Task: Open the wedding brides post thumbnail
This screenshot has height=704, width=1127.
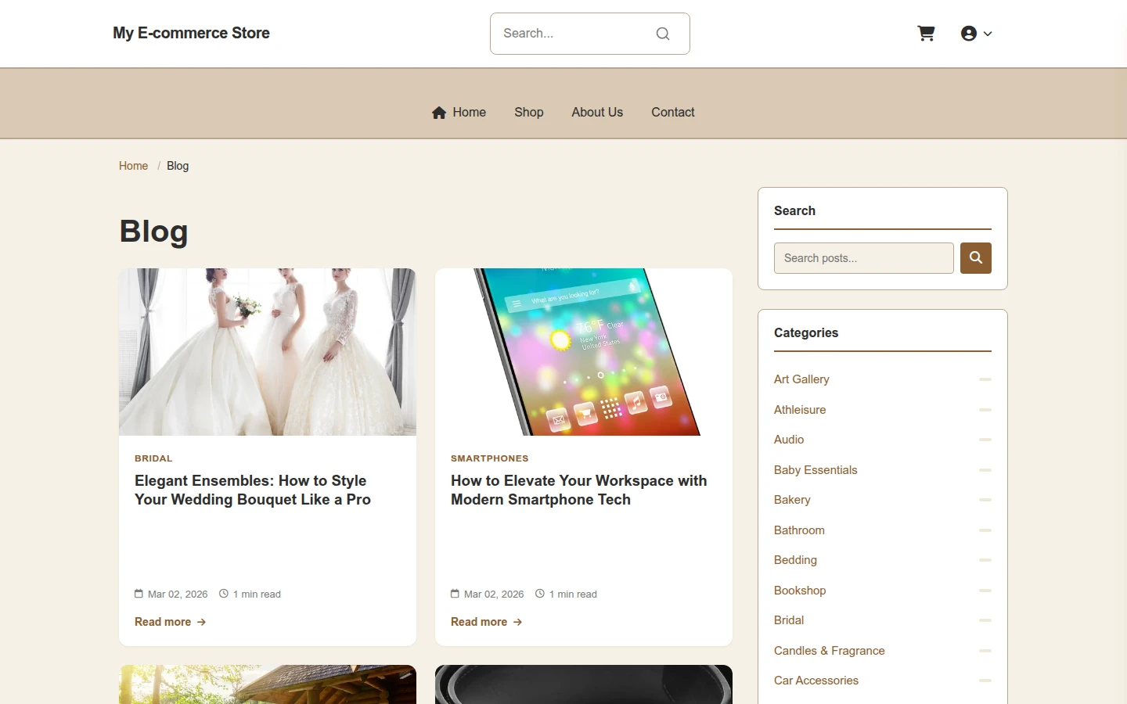Action: click(268, 352)
